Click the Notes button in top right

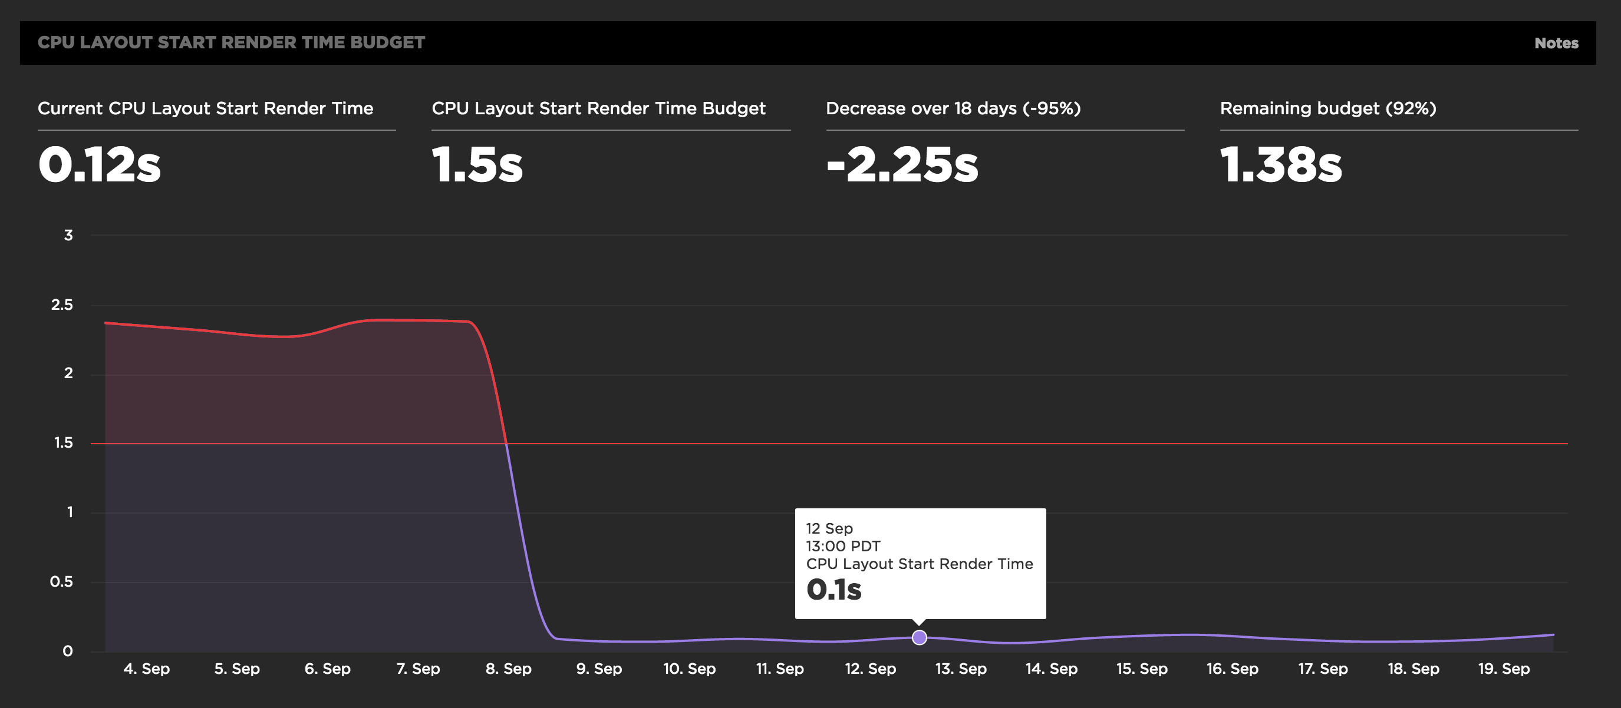[x=1558, y=44]
